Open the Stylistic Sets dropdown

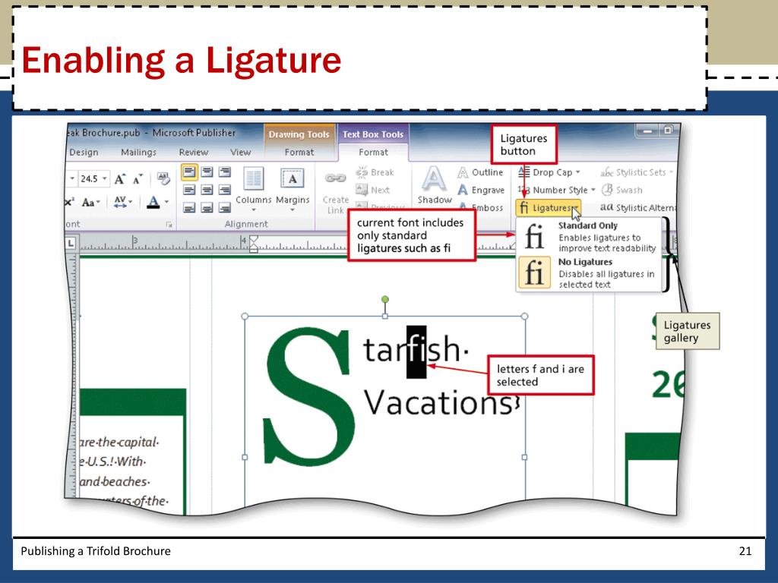pyautogui.click(x=637, y=172)
